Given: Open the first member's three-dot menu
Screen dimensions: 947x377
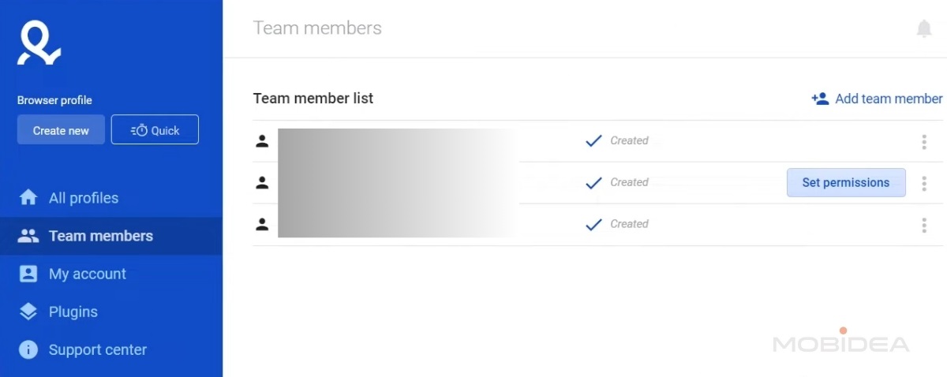Looking at the screenshot, I should (x=923, y=142).
